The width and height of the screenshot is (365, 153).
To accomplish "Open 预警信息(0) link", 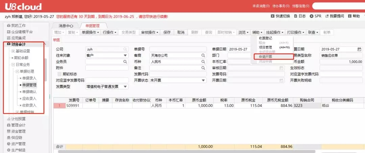I will 300,6.
